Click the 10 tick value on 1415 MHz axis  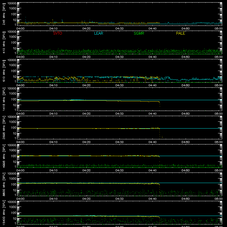click(x=14, y=105)
